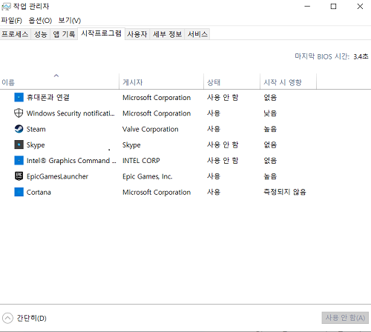Select the Steam entry name
Viewport: 371px width, 332px height.
coord(36,129)
